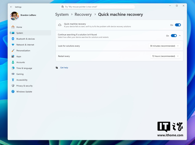Collapse the Continue searching section chevron

(x=180, y=36)
